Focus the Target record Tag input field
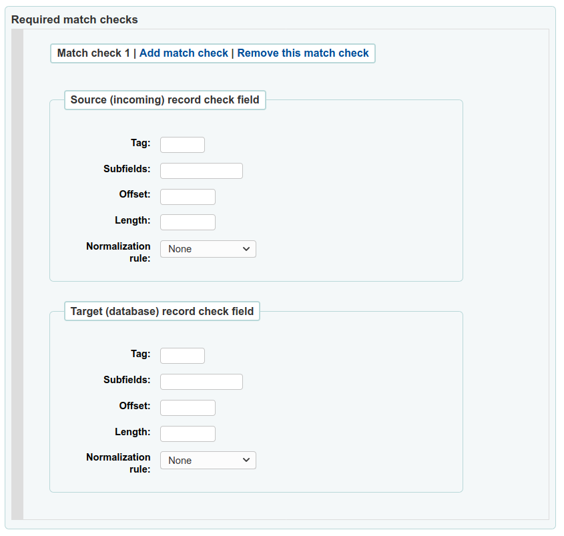Viewport: 564px width, 536px height. click(182, 356)
